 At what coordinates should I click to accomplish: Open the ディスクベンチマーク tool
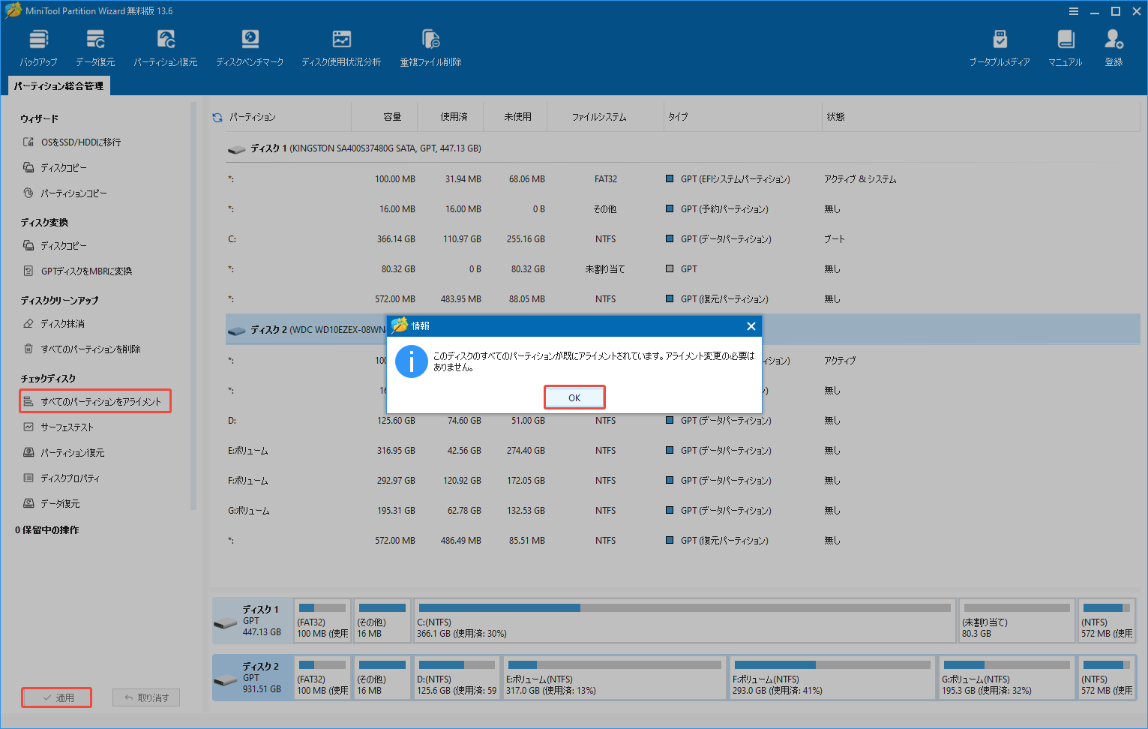click(x=250, y=46)
